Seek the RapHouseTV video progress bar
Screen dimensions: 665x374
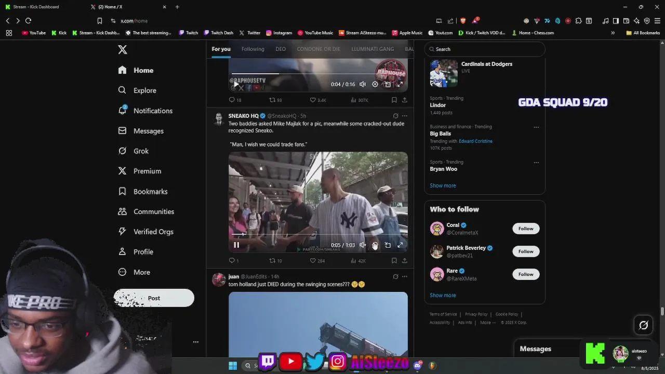tap(318, 74)
